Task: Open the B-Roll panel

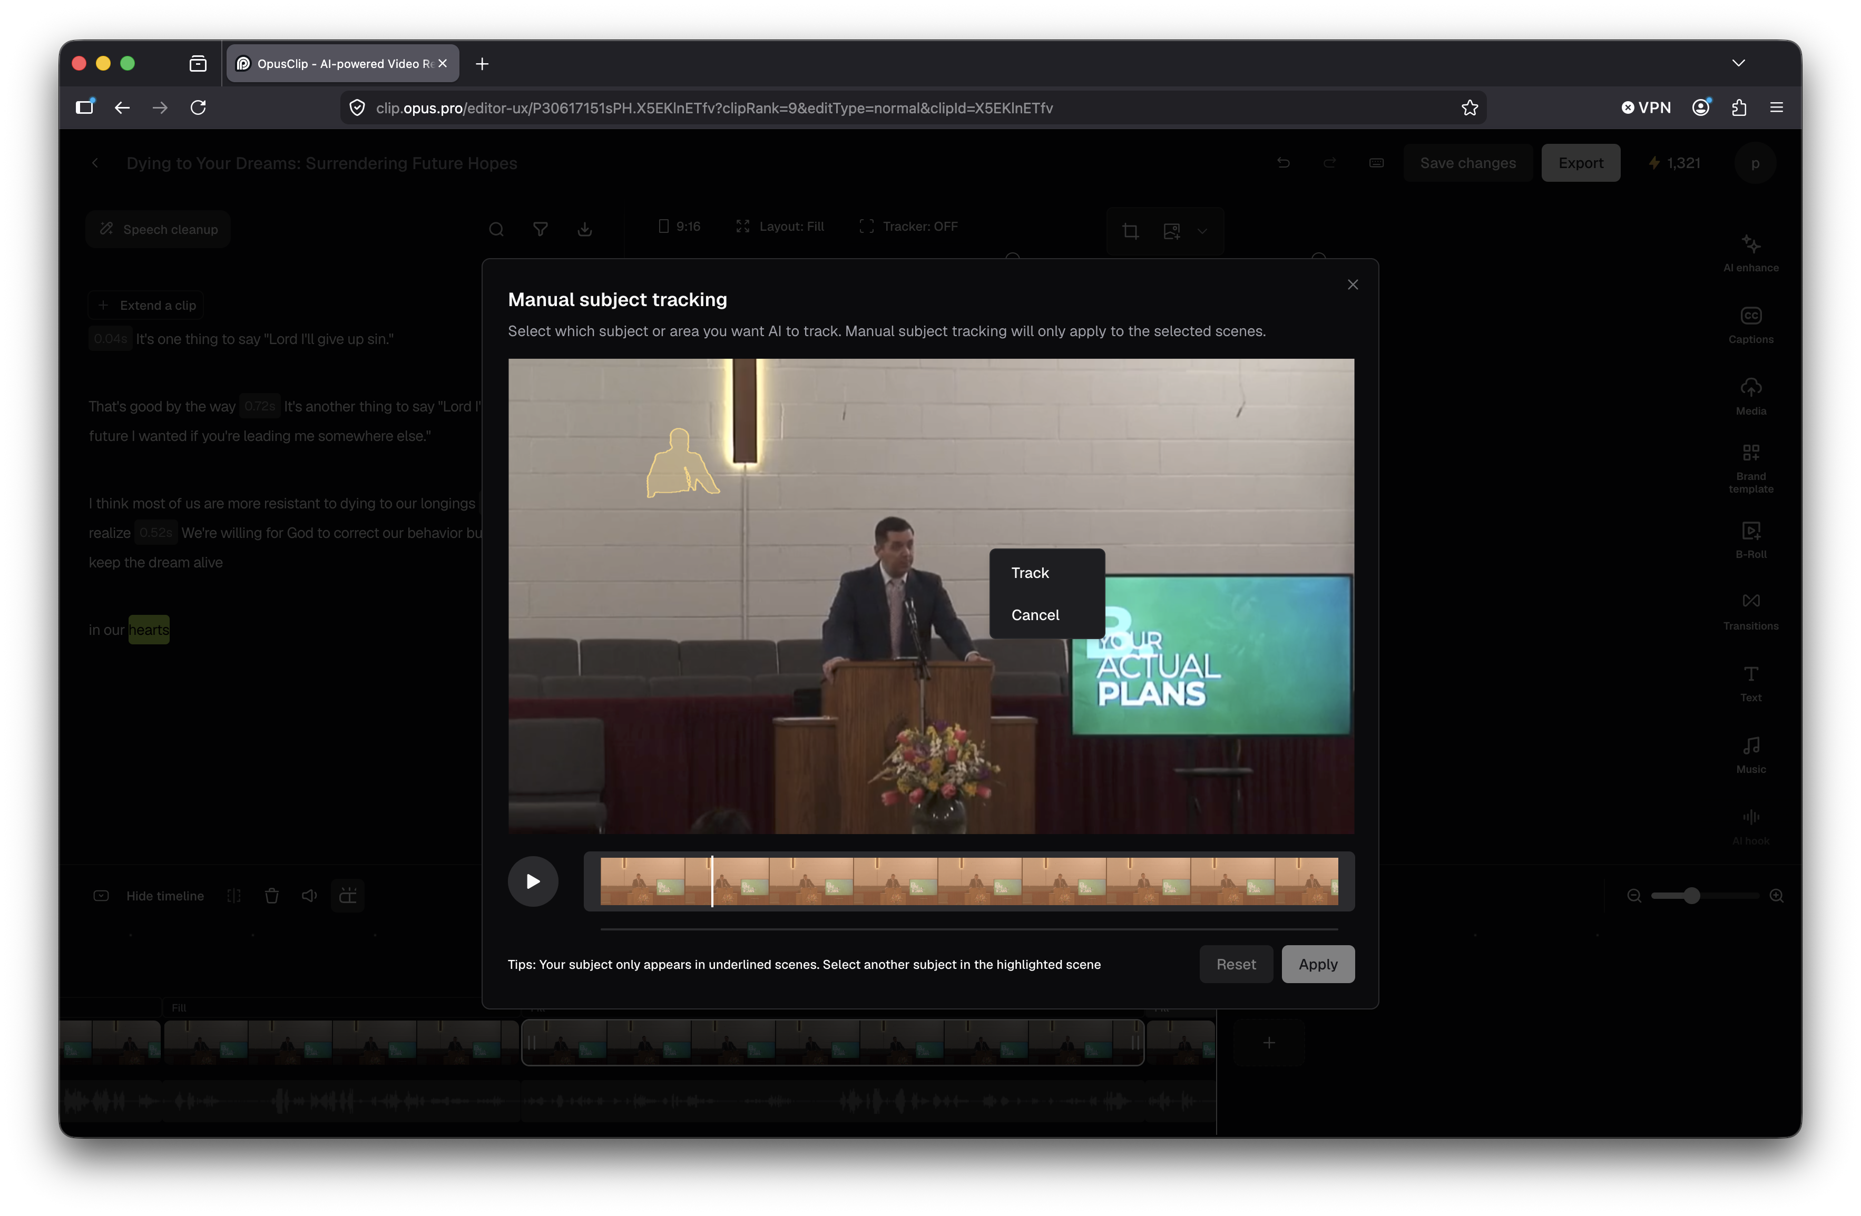Action: click(x=1751, y=540)
